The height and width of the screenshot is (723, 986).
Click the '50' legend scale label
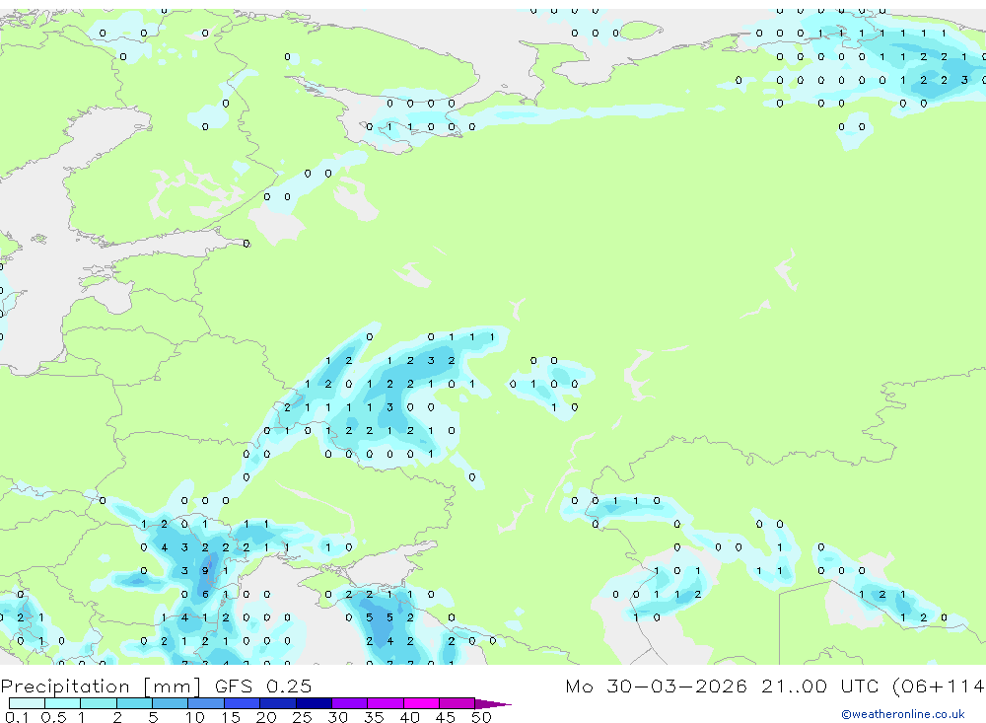tap(481, 717)
